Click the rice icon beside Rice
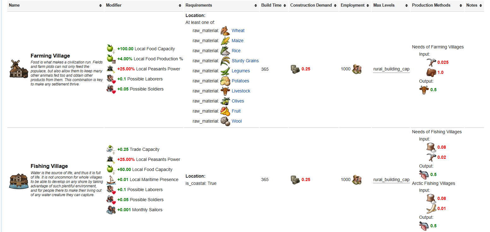The width and height of the screenshot is (490, 232). pos(225,51)
